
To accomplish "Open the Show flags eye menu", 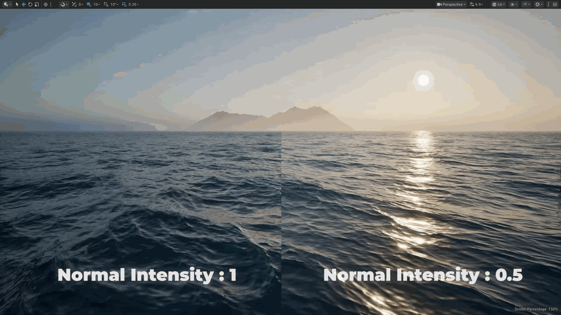I will point(514,5).
